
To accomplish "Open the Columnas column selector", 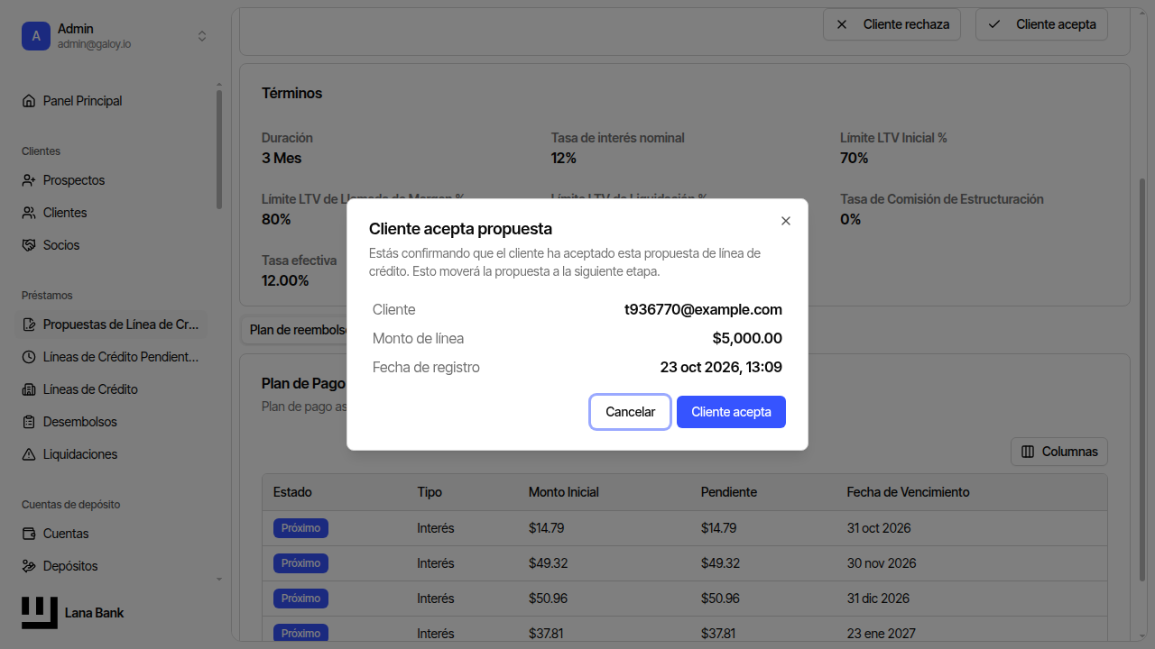I will coord(1059,452).
